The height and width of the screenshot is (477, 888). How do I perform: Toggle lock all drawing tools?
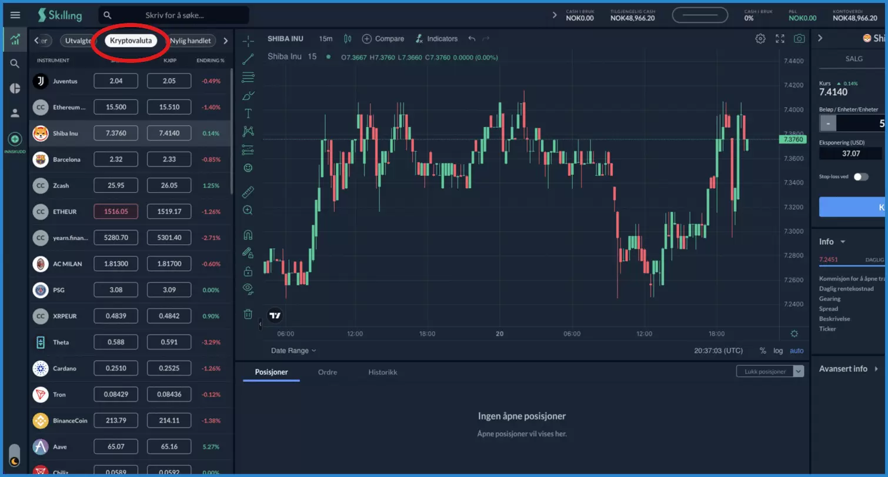(248, 271)
